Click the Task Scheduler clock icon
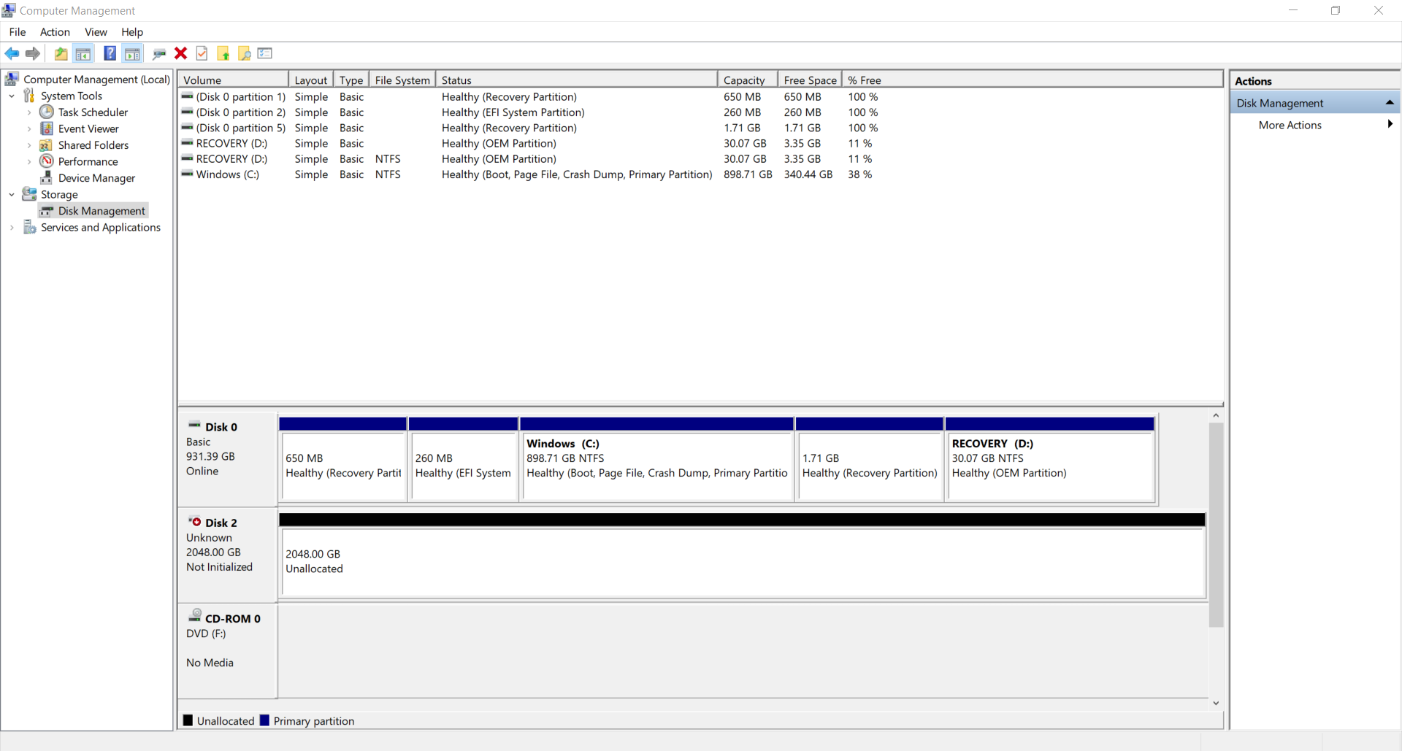The image size is (1402, 751). (x=47, y=112)
